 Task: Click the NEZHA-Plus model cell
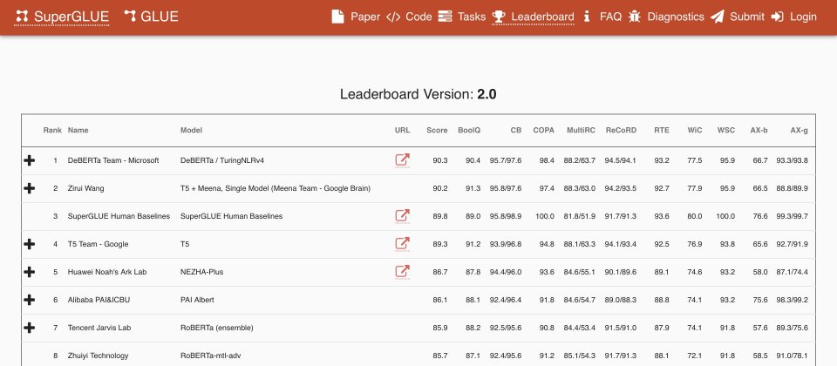[x=201, y=272]
